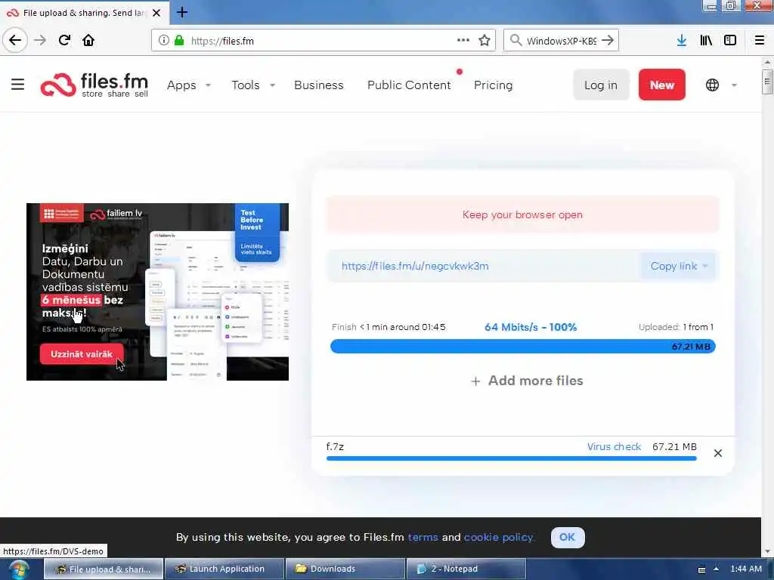The width and height of the screenshot is (774, 580).
Task: Click the plus icon beside Add more files
Action: click(475, 381)
